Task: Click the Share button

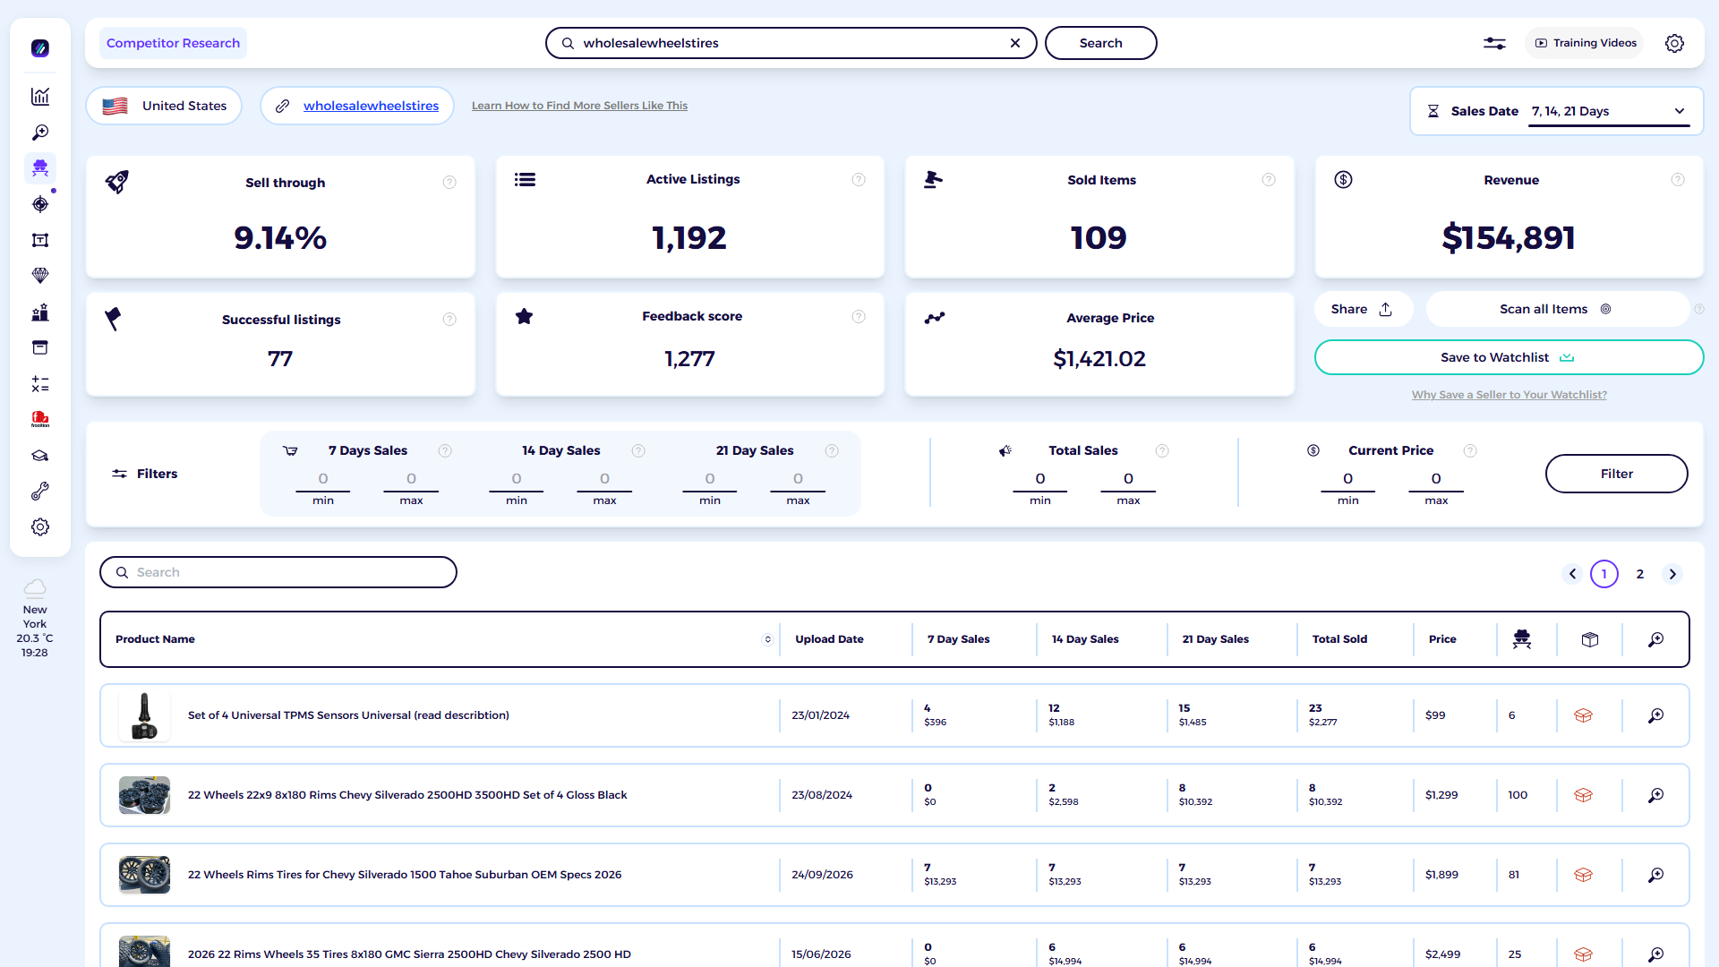Action: coord(1362,309)
